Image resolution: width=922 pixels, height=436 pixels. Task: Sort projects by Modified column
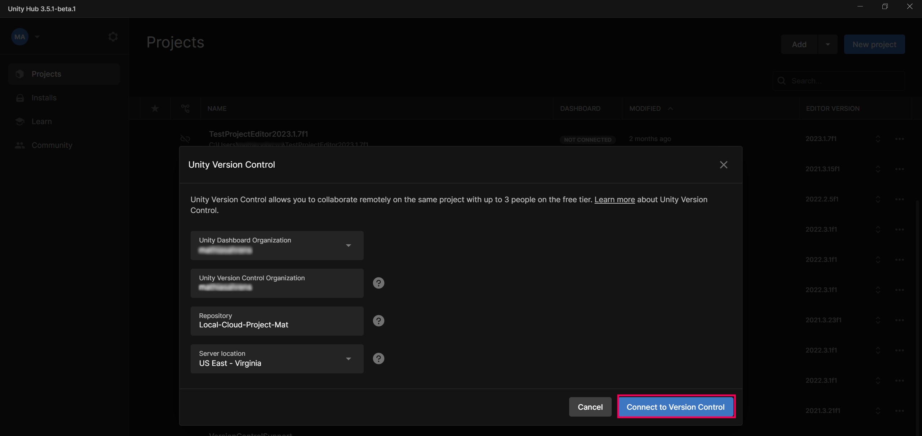[645, 108]
